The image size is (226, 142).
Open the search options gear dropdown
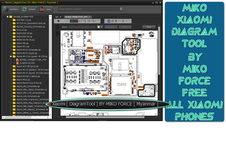100,27
